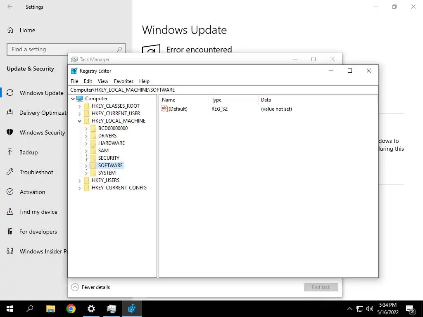
Task: Switch to Task Manager on the taskbar
Action: click(112, 309)
